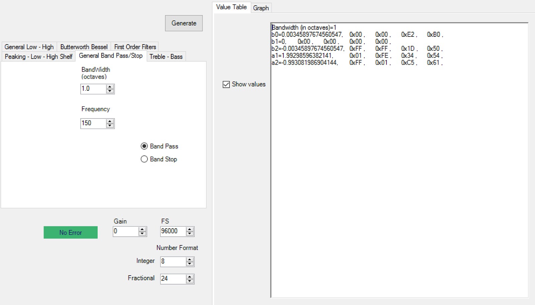Click into the Frequency input field

(x=93, y=123)
